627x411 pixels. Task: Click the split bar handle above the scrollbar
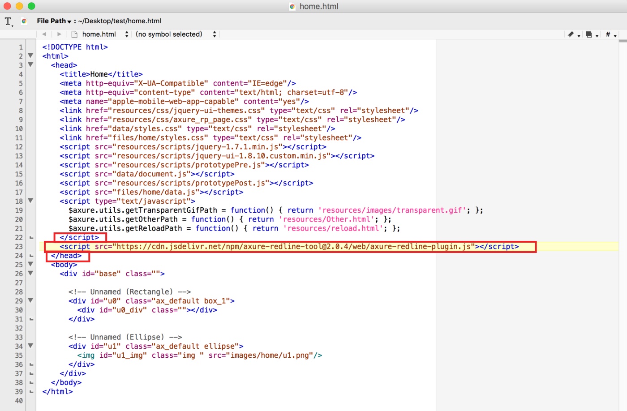623,41
